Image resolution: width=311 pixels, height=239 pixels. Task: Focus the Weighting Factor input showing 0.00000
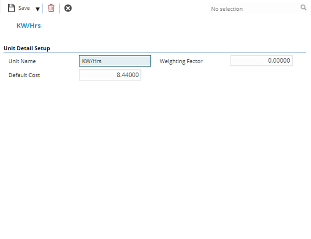click(261, 61)
